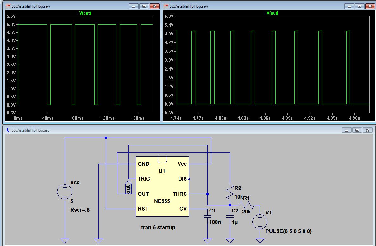Click the 'out' net label flag
The image size is (376, 246).
(128, 188)
